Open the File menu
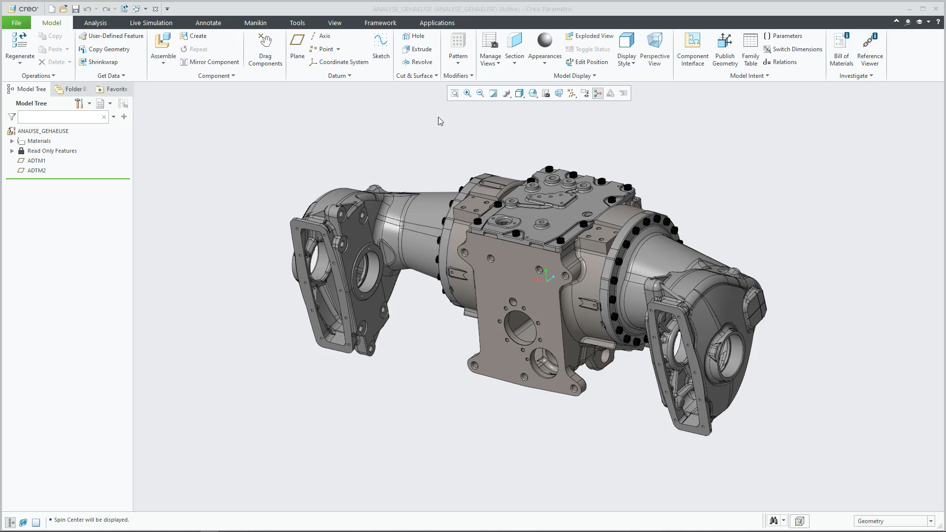Viewport: 946px width, 532px height. pyautogui.click(x=16, y=23)
